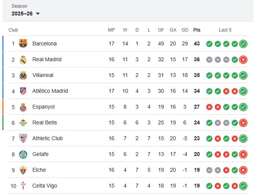Click the Real Madrid club crest

point(23,59)
